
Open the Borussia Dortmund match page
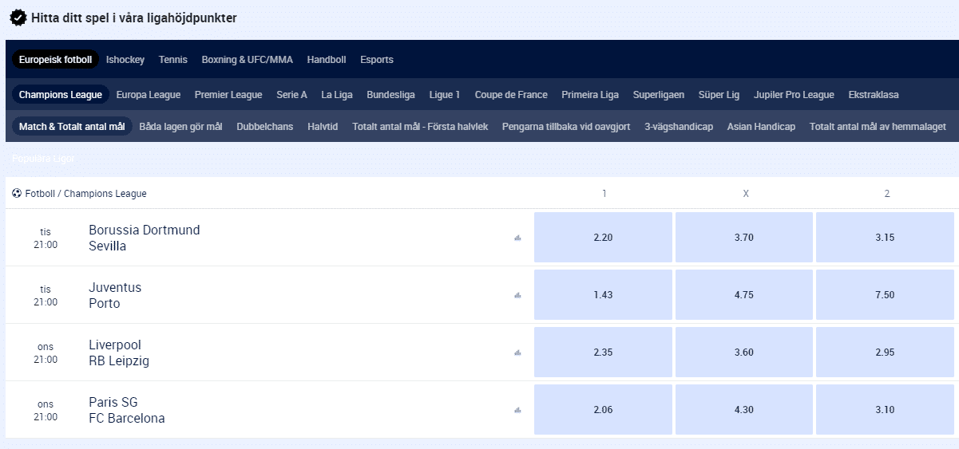pos(145,230)
